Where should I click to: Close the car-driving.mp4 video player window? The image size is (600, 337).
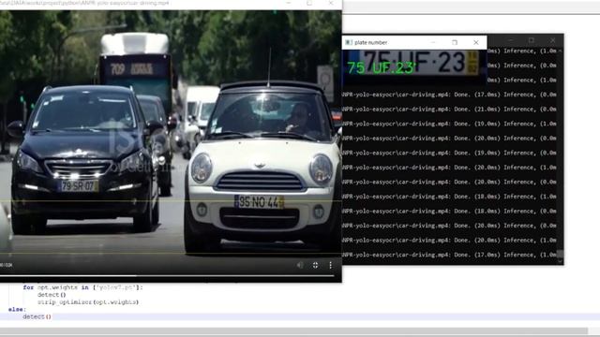pos(331,4)
